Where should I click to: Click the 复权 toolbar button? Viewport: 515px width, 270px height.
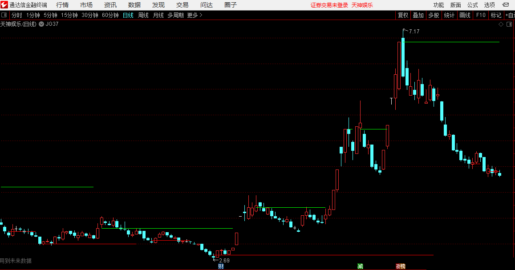(403, 15)
